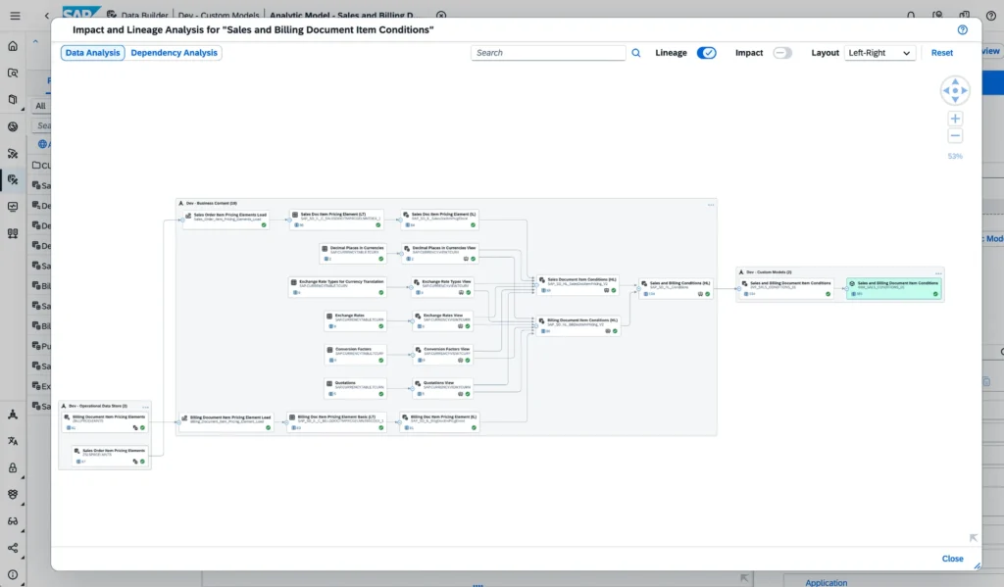Image resolution: width=1004 pixels, height=587 pixels.
Task: Select the Exchange Rates table node
Action: [355, 321]
